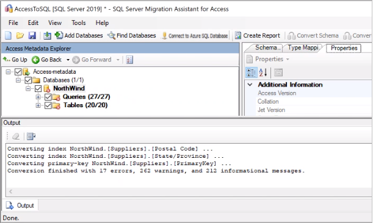Collapse the Databases (1/1) node
Viewport: 373px width, 223px height.
(18, 80)
